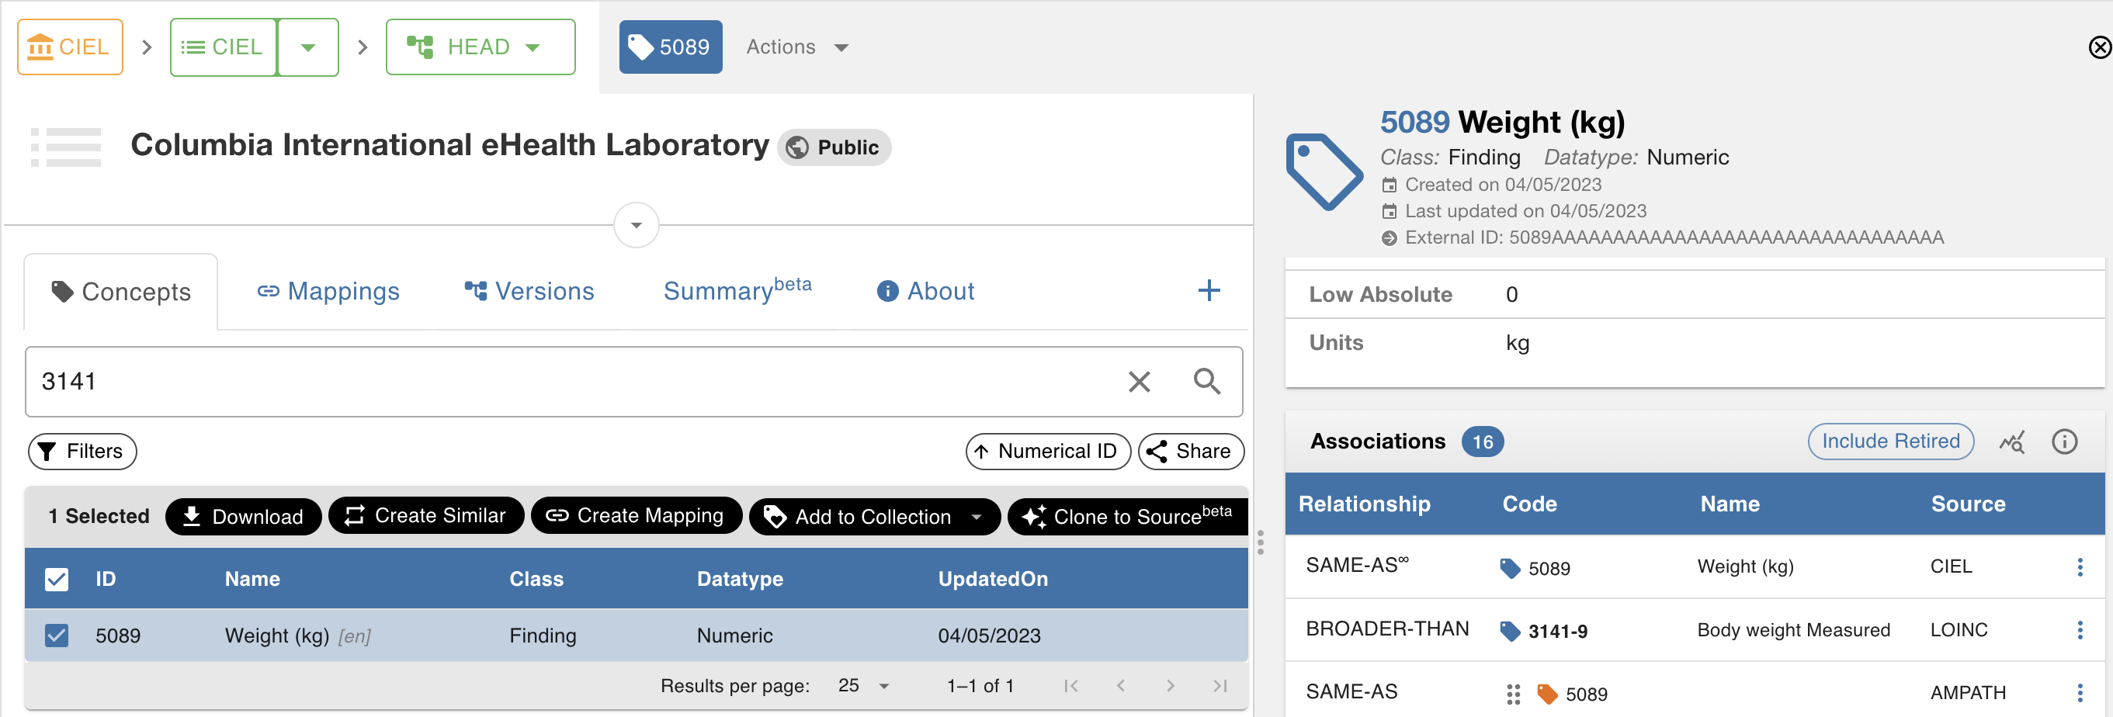Click the Numerical ID sort button
This screenshot has height=717, width=2113.
tap(1047, 451)
